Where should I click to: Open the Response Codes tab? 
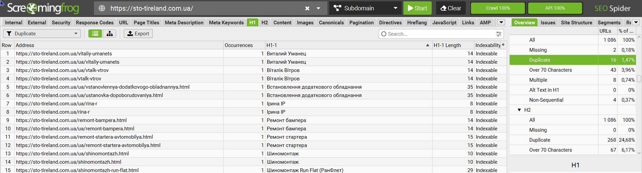[x=95, y=23]
